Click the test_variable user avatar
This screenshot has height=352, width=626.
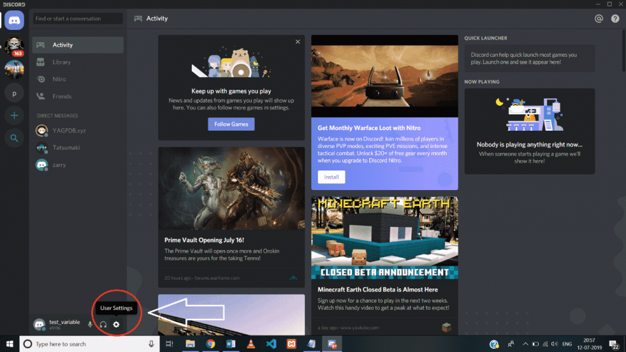click(39, 324)
